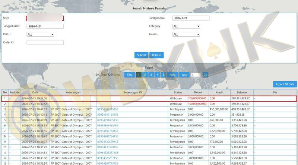Click kredit value 2,620,500.00
298x165 pixels.
[217, 131]
